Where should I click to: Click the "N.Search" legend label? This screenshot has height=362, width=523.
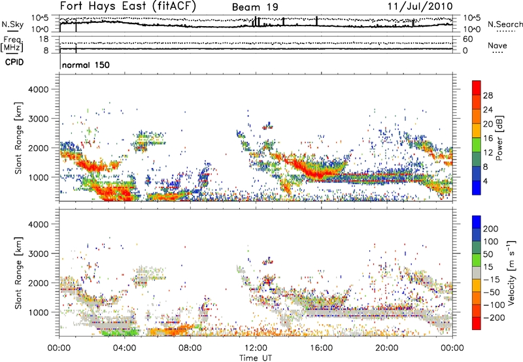click(x=505, y=24)
